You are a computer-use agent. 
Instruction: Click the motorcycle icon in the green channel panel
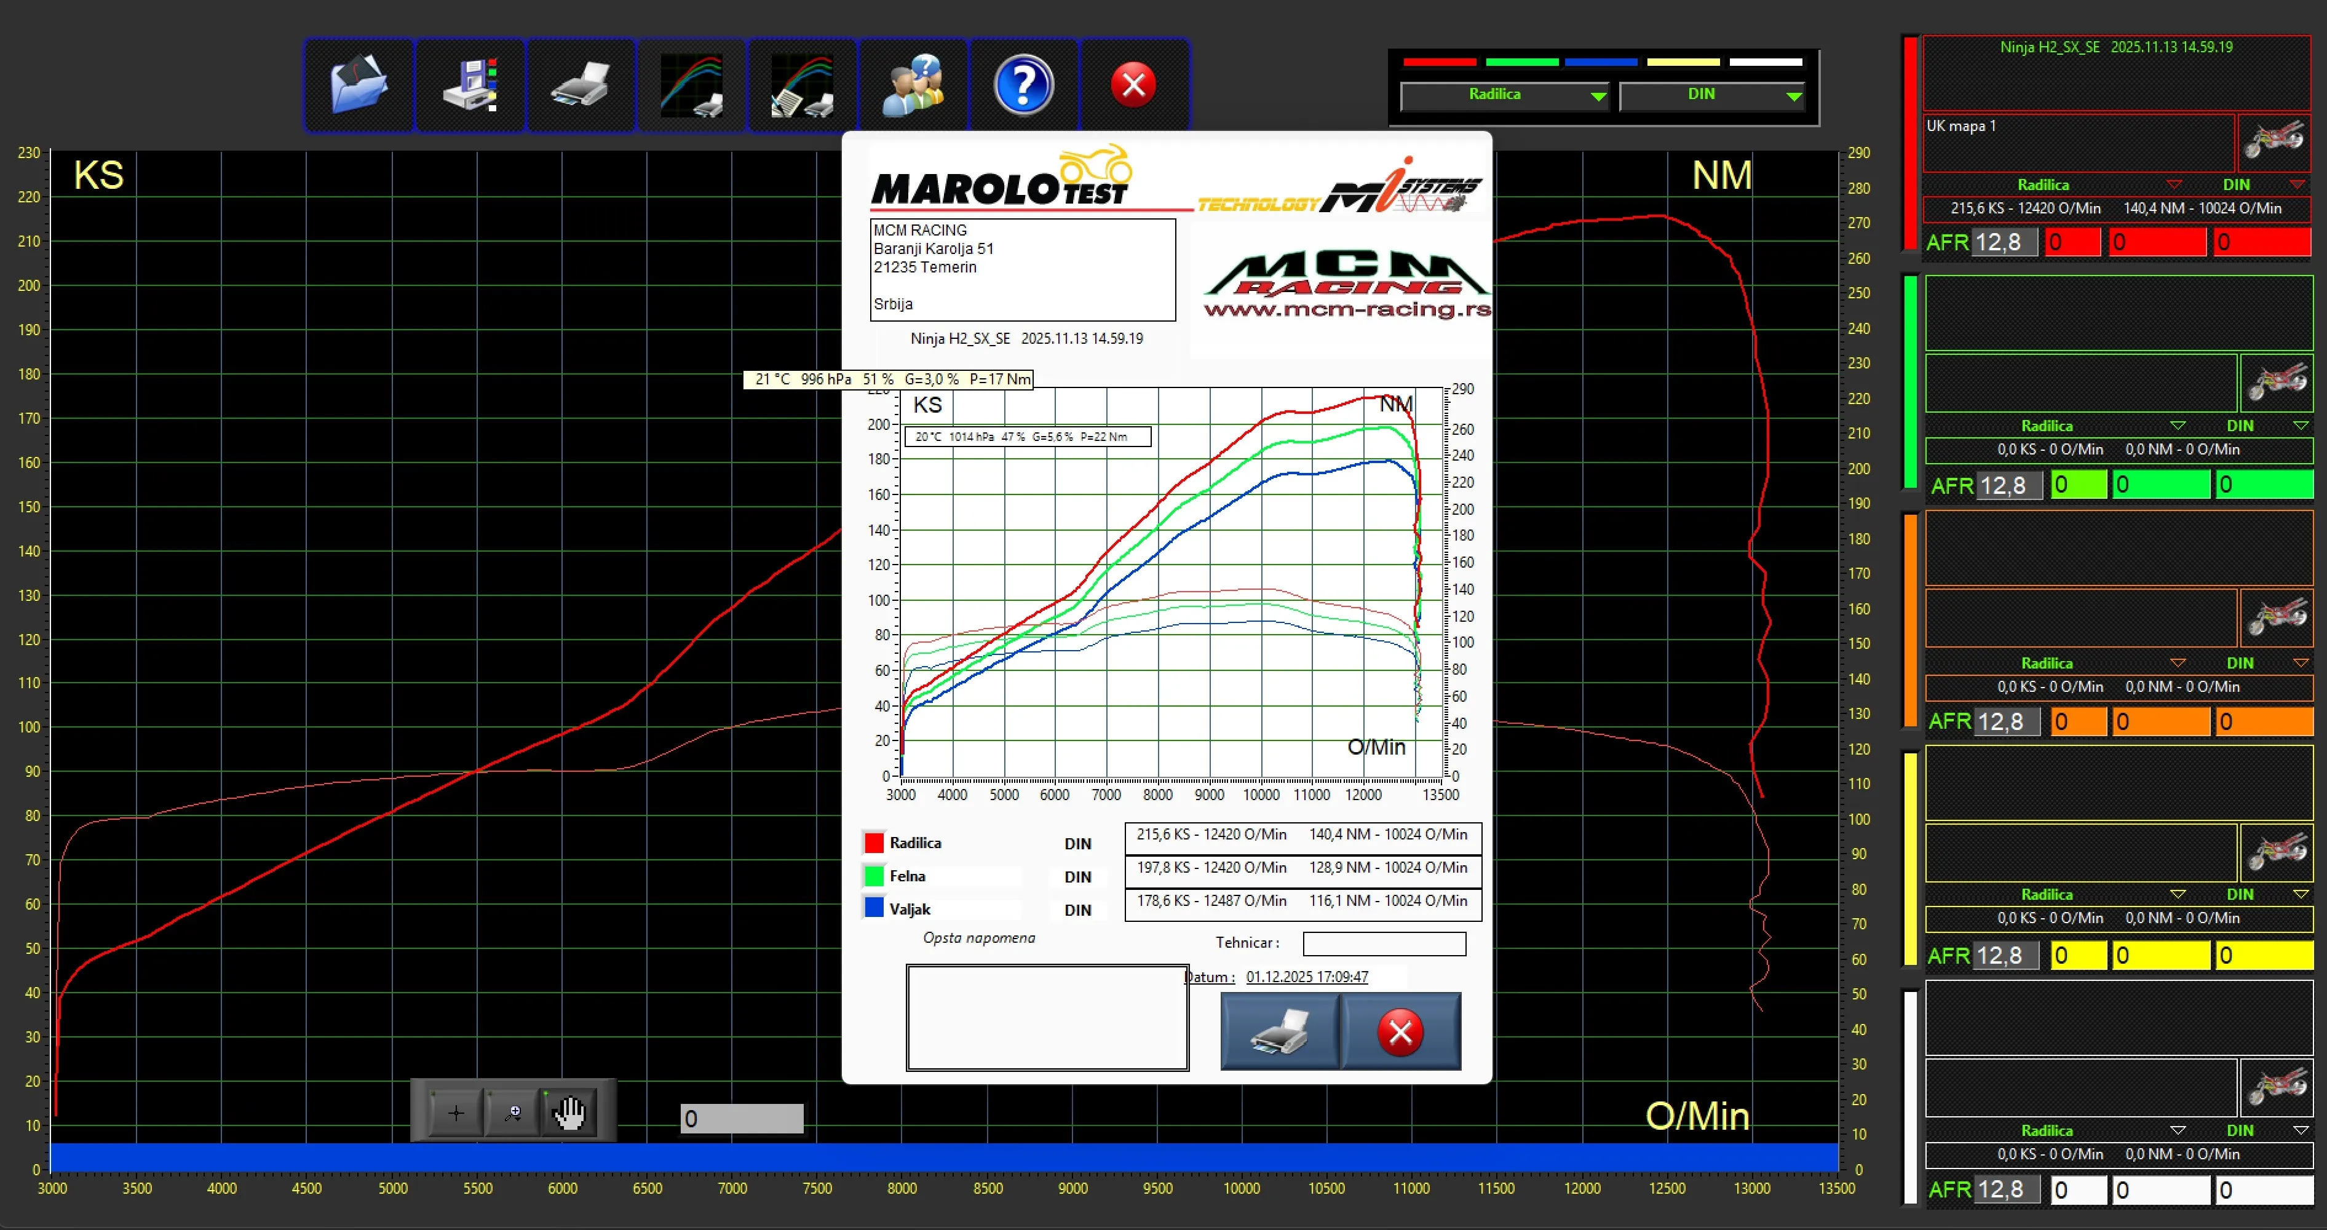(2278, 383)
